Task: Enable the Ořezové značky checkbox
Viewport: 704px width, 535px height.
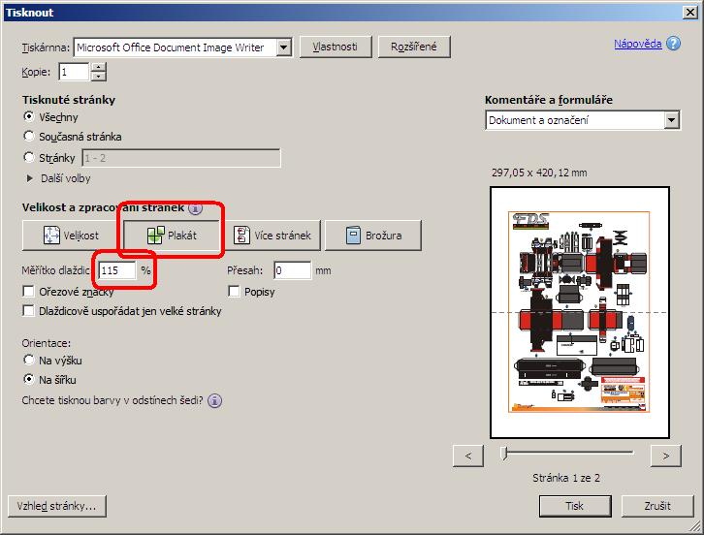Action: 29,292
